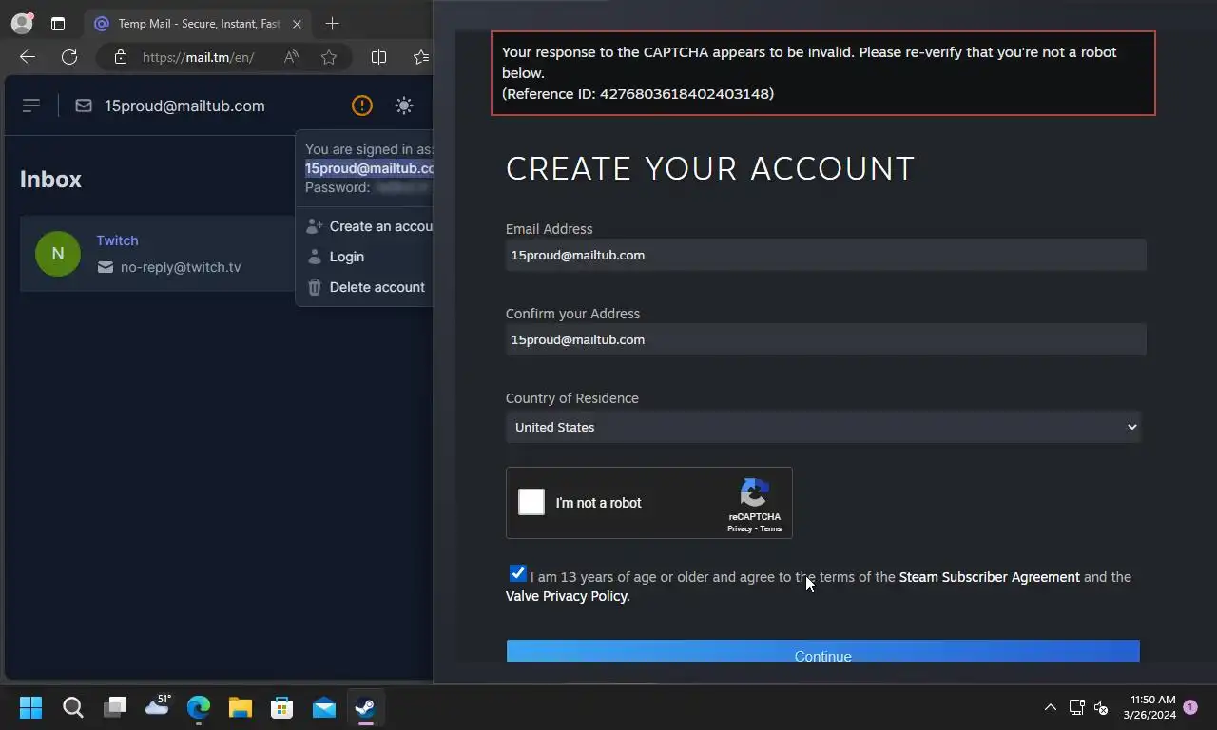Viewport: 1217px width, 730px height.
Task: Open the mail.tm hamburger menu
Action: point(31,106)
